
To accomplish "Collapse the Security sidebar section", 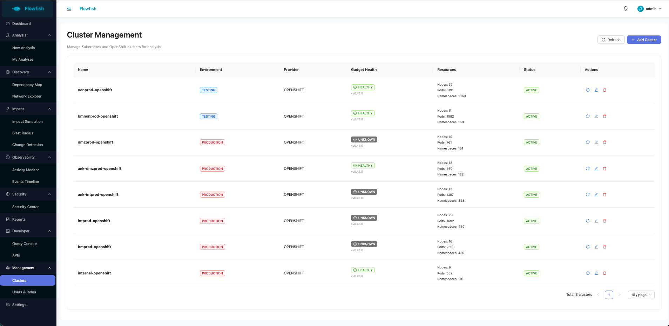I will pyautogui.click(x=28, y=194).
